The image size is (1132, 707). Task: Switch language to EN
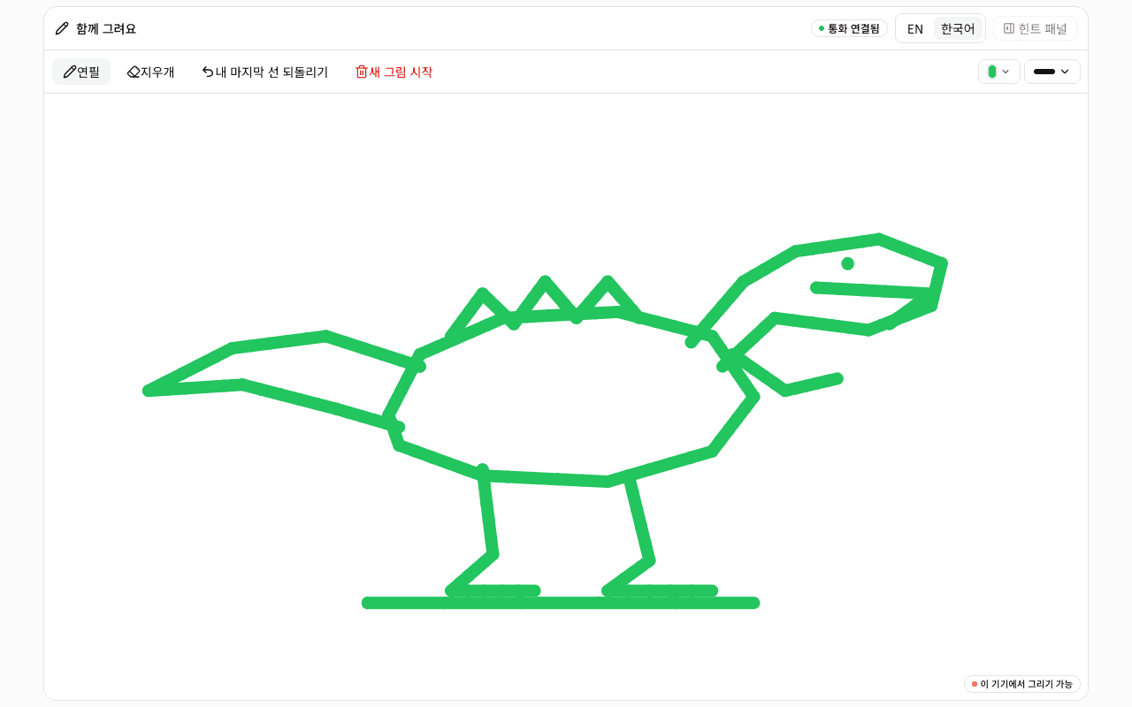coord(915,28)
